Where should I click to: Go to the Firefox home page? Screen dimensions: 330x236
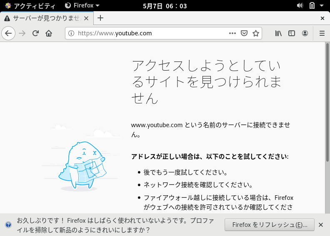coord(49,33)
